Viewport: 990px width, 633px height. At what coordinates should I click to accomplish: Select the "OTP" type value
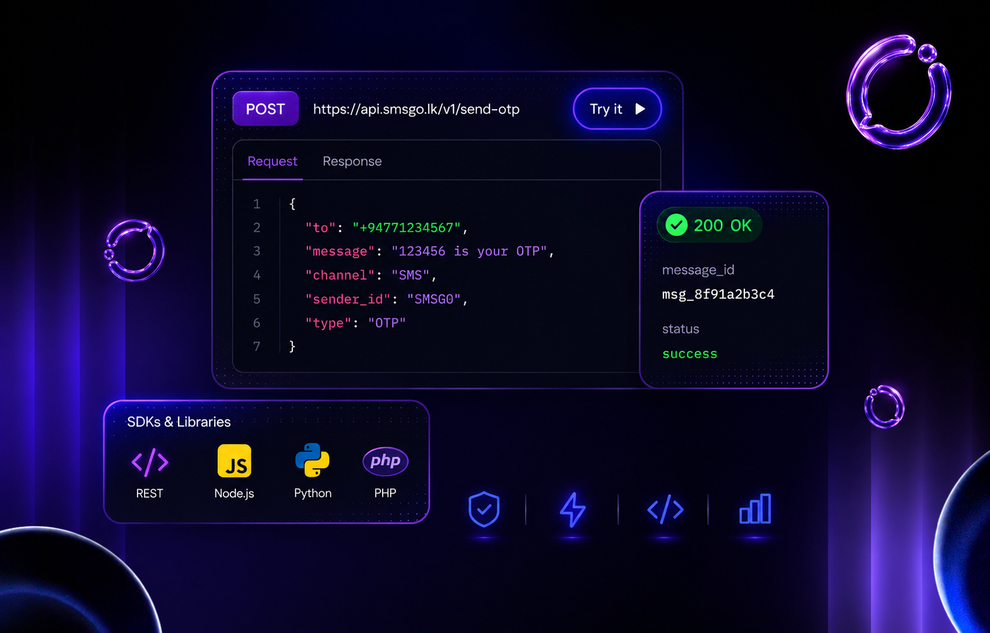pyautogui.click(x=387, y=323)
